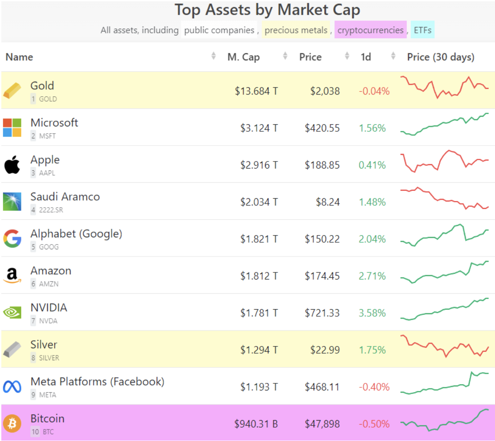Image resolution: width=495 pixels, height=441 pixels.
Task: Sort by 1d change arrows
Action: coord(393,56)
